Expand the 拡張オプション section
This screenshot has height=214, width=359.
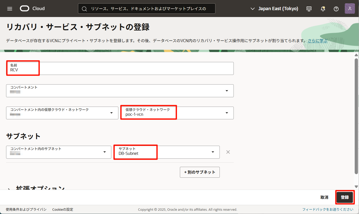(36, 188)
